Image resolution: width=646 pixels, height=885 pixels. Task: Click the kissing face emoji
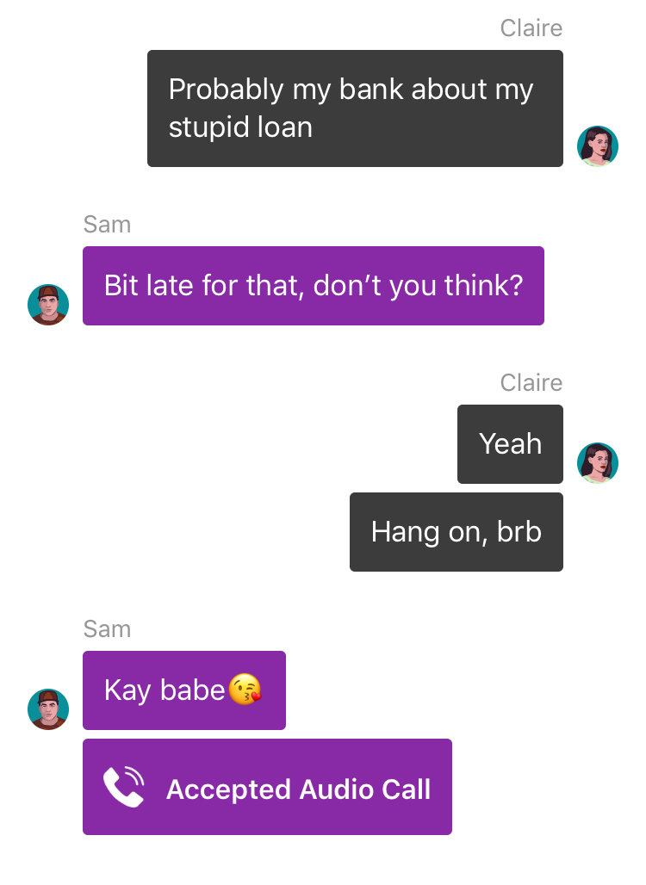[245, 690]
